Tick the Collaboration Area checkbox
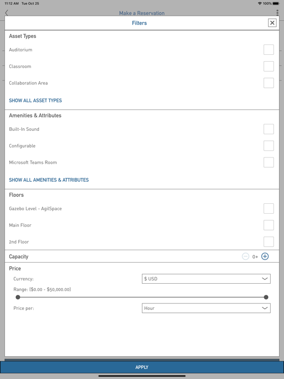284x379 pixels. (x=269, y=83)
